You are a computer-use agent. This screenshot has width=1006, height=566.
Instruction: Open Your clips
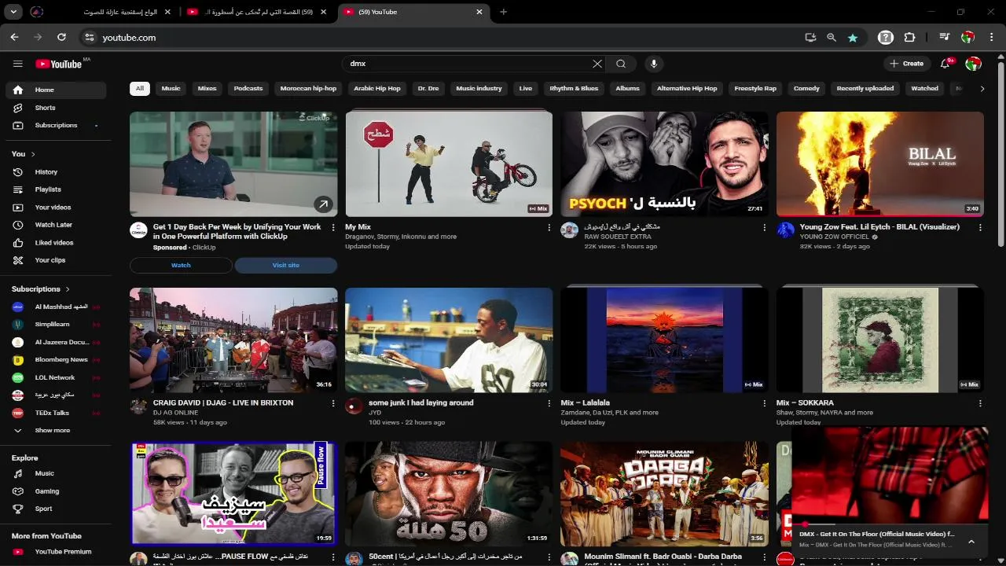point(55,260)
